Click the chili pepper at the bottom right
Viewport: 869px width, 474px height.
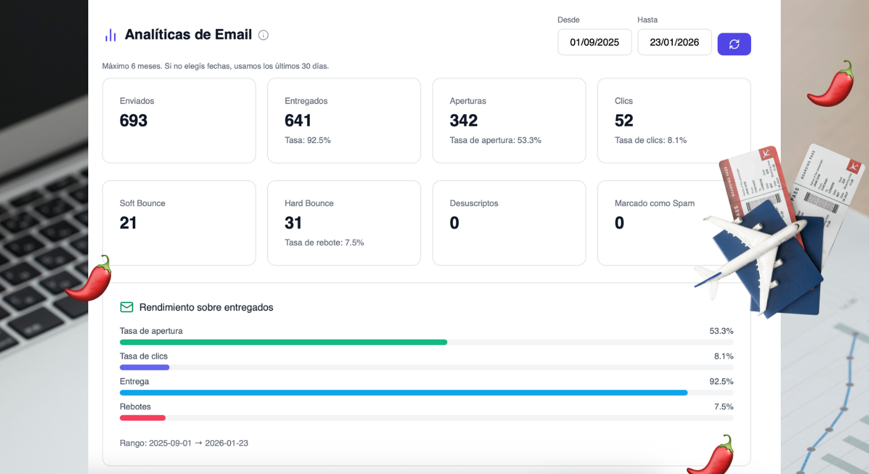pos(712,455)
